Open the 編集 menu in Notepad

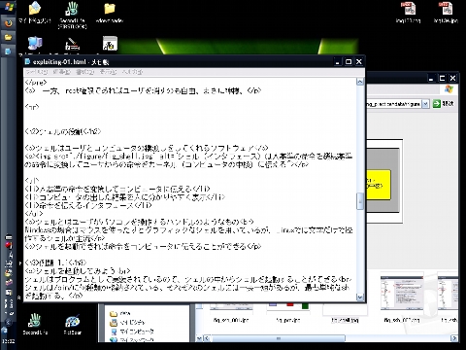[61, 72]
